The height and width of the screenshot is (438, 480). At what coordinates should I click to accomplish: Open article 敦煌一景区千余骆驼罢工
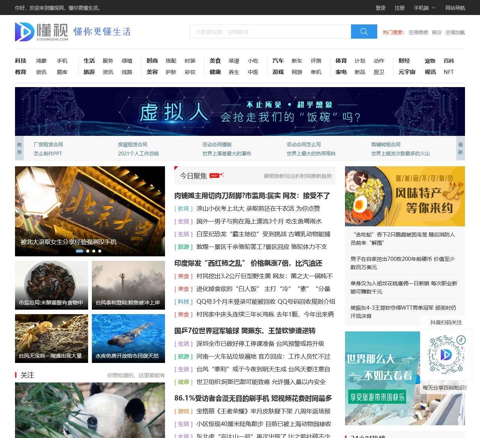click(x=262, y=247)
